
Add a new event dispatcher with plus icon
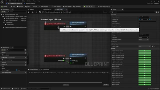click(25, 72)
